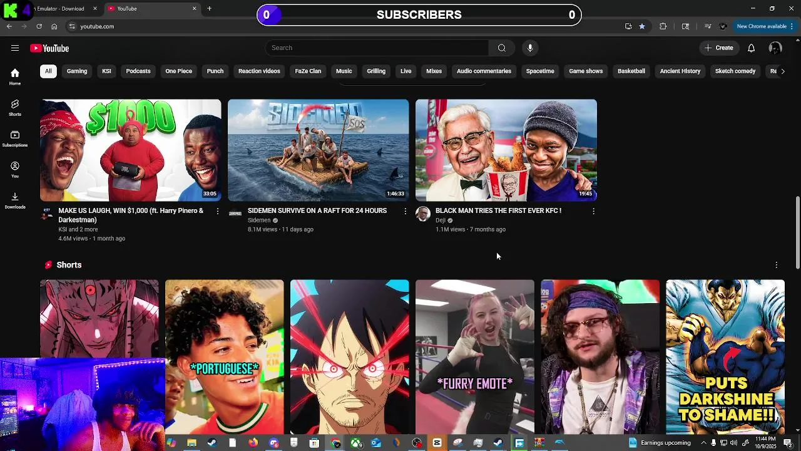Open Outlook from the taskbar

coord(376,443)
